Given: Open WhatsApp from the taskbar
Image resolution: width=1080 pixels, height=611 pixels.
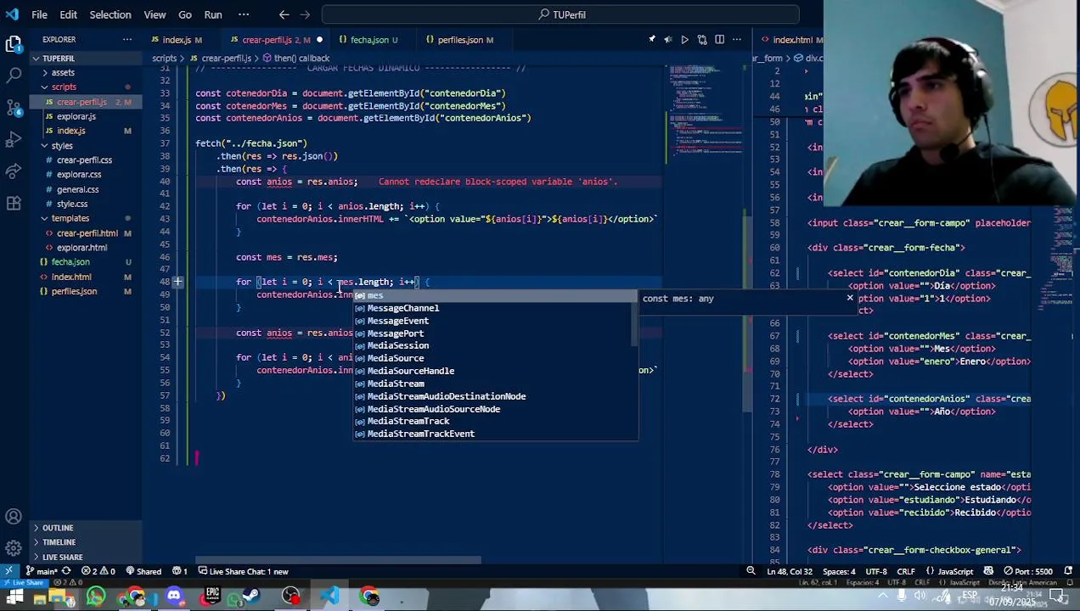Looking at the screenshot, I should 96,597.
